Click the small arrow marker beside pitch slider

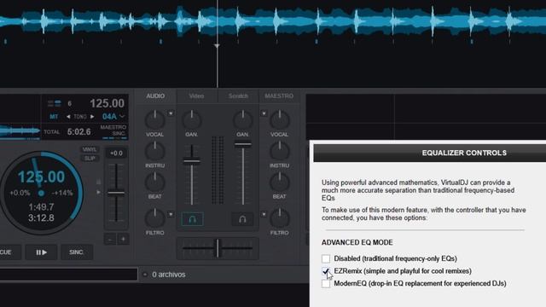[99, 192]
